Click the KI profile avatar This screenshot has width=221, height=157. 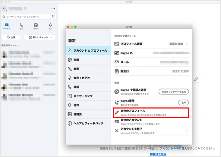coord(4,8)
